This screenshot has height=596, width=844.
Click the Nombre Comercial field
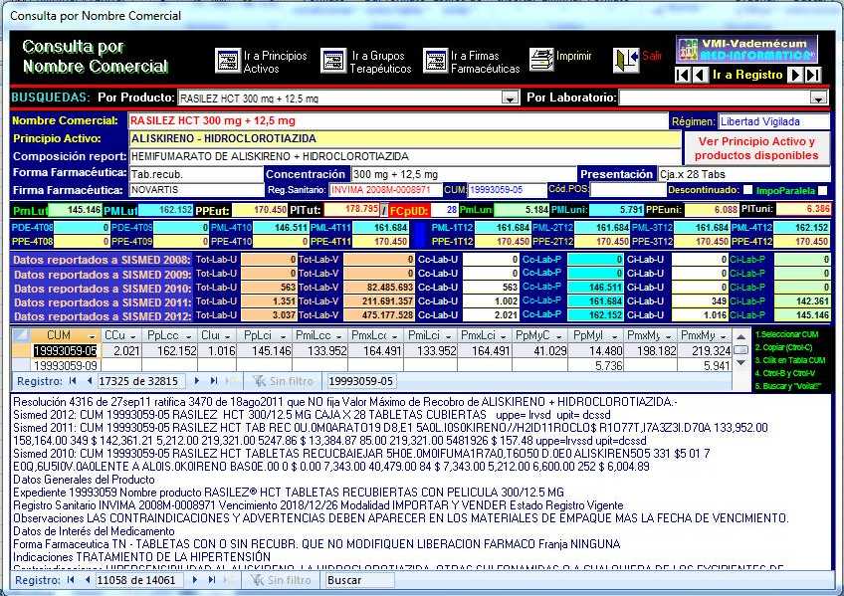[398, 120]
